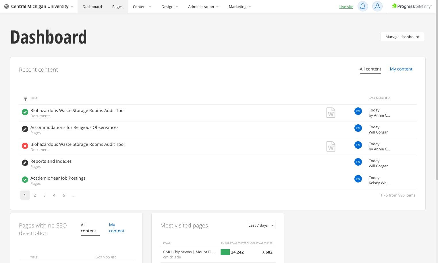Go to page 5 of Recent content
This screenshot has height=263, width=438.
64,195
